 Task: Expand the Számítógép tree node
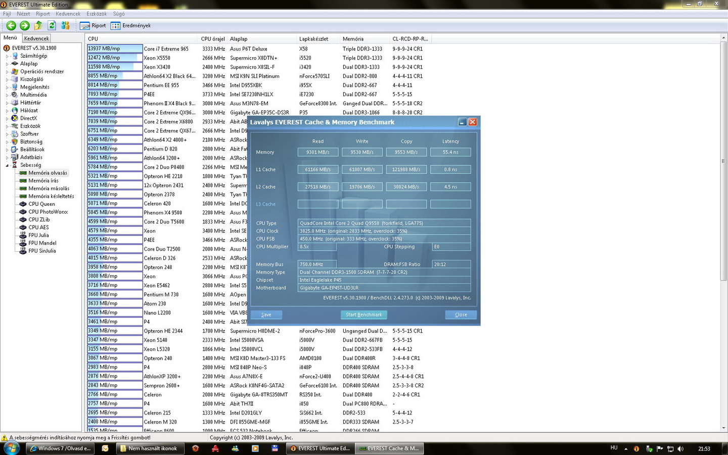click(x=7, y=56)
